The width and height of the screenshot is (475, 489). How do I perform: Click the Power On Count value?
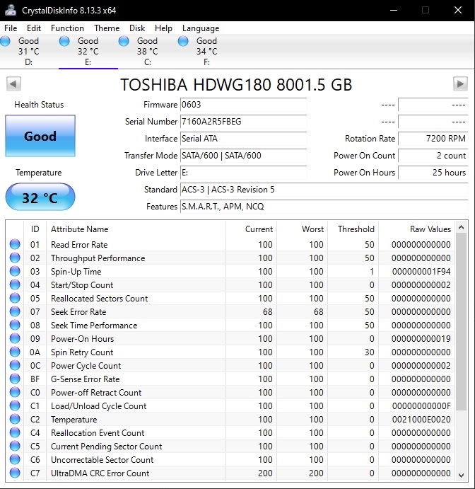click(433, 155)
